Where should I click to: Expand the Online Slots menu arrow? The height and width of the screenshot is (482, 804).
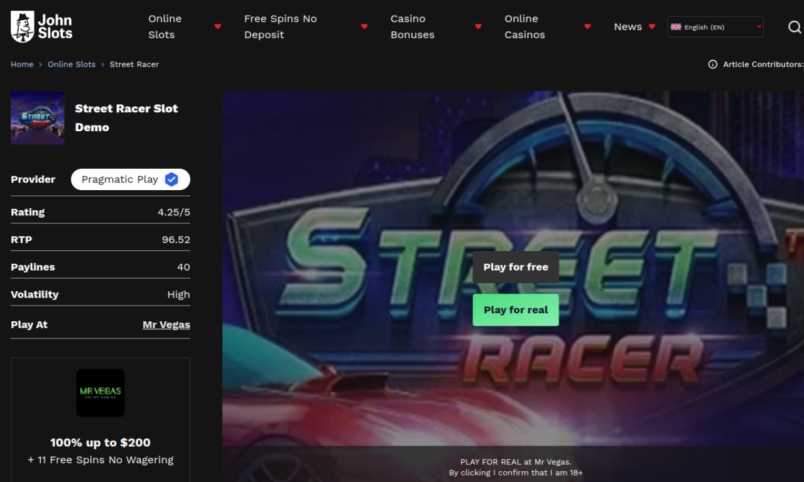click(218, 26)
